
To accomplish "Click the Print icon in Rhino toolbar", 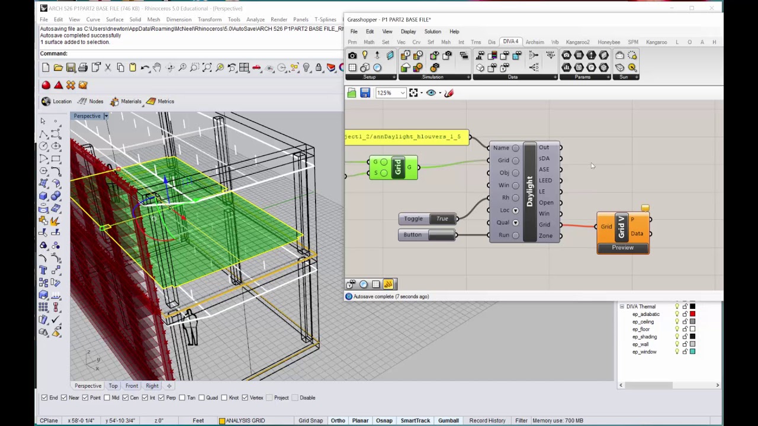I will [83, 68].
